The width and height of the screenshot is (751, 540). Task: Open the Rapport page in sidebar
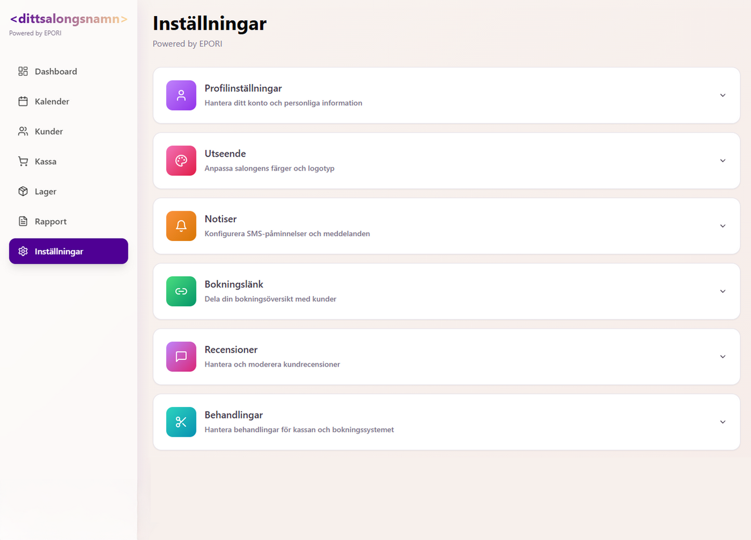(50, 222)
